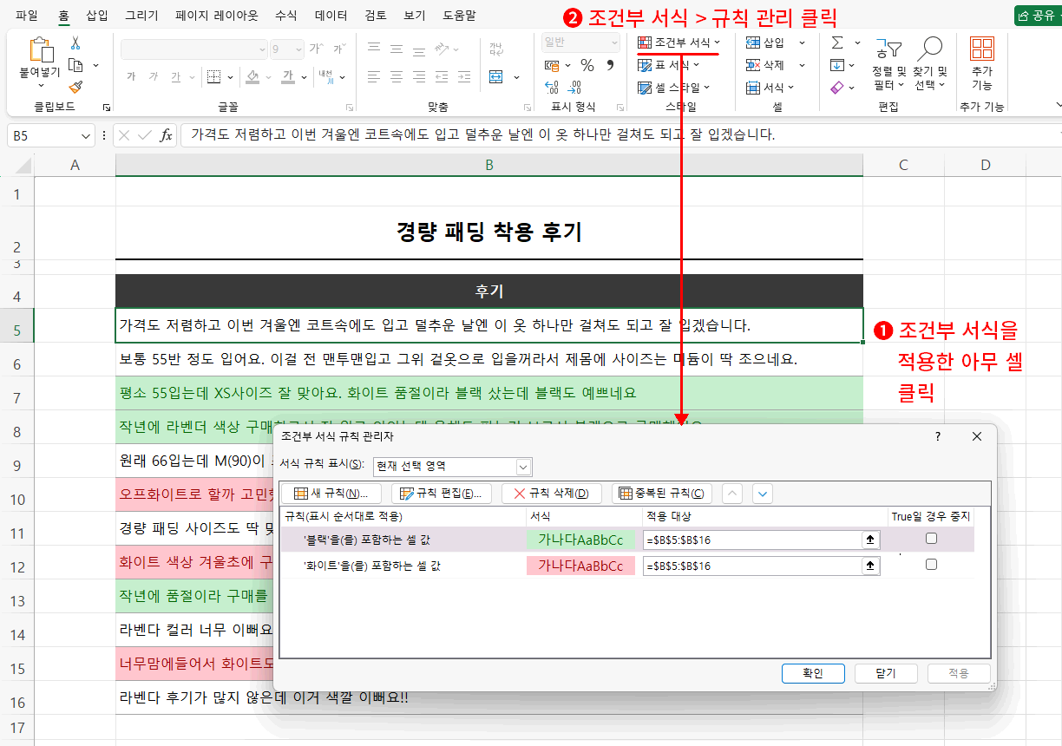Tick Stop If True for '화이트' rule
Image resolution: width=1062 pixels, height=746 pixels.
(931, 565)
